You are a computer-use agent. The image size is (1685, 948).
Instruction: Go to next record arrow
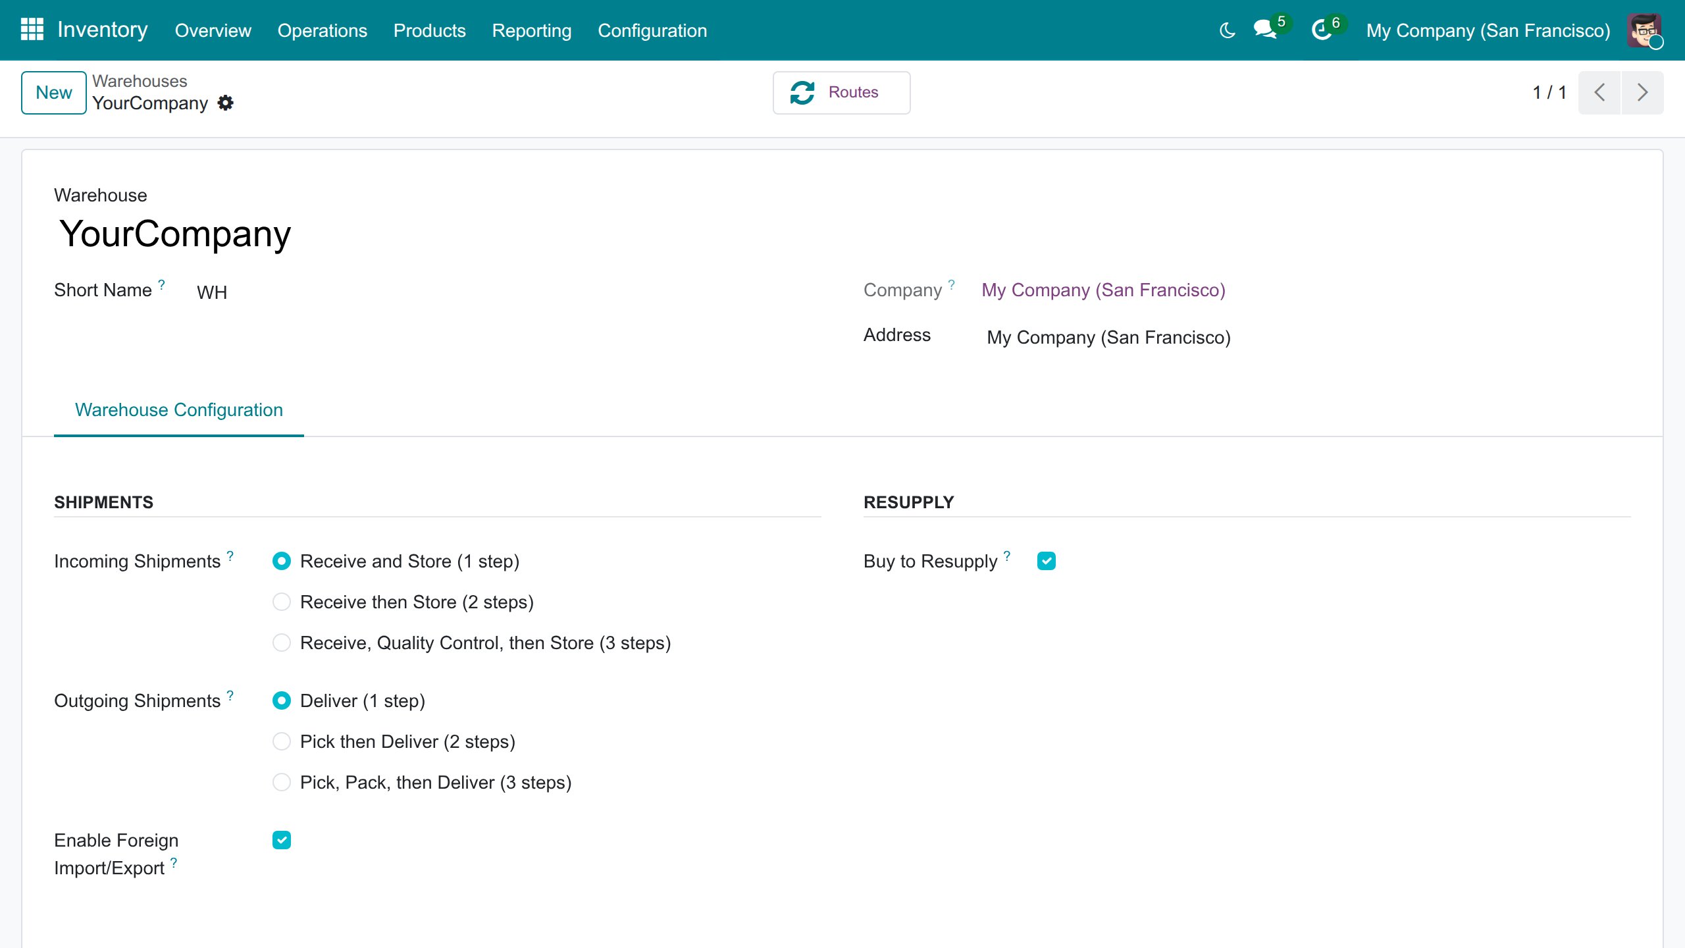[x=1642, y=92]
